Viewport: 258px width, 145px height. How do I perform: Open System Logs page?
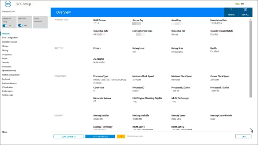[x=7, y=95]
